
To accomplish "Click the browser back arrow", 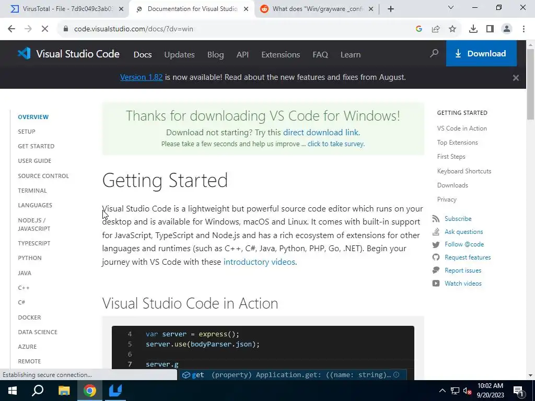I will point(11,29).
